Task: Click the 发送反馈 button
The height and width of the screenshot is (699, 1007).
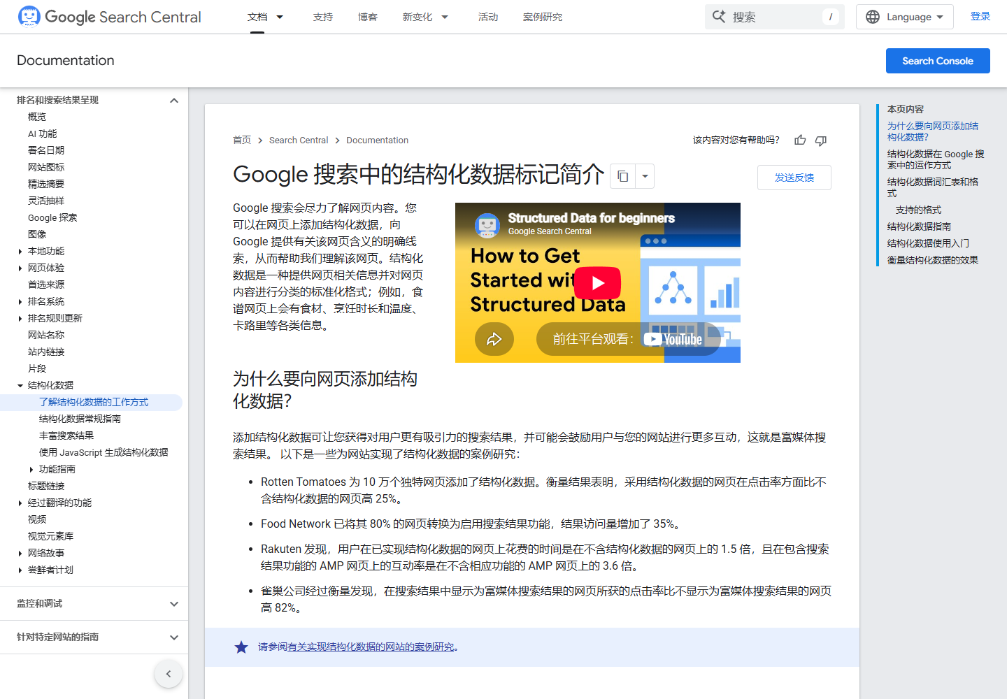Action: tap(794, 178)
